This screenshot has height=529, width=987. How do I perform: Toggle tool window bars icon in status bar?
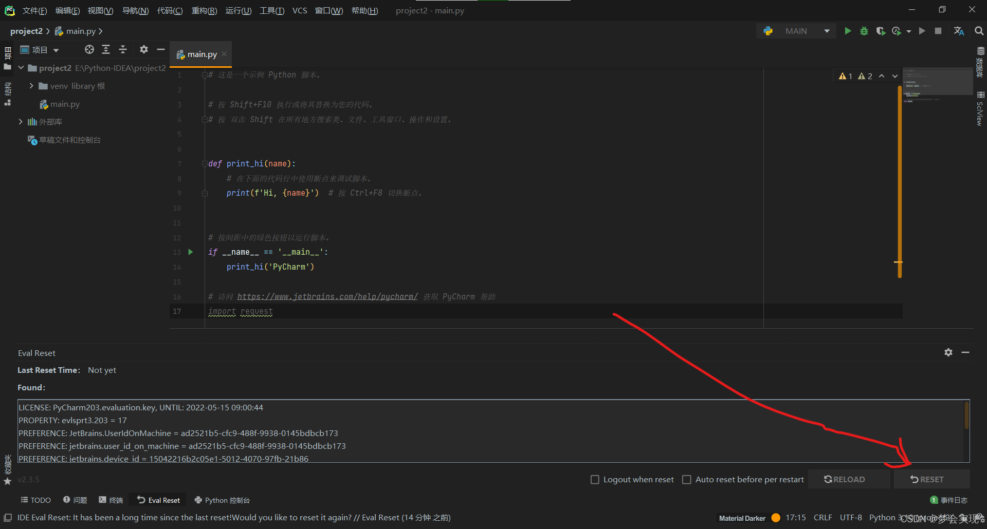click(8, 518)
